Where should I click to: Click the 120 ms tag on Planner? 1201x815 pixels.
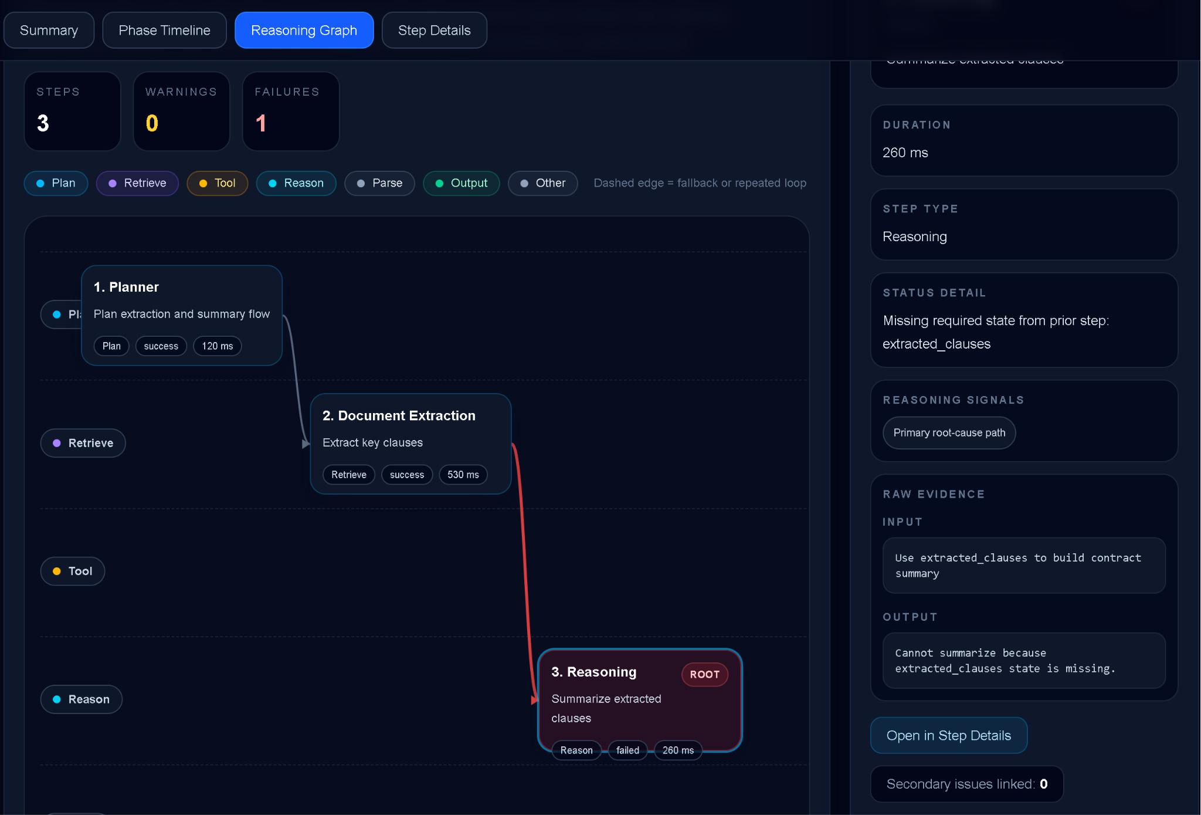tap(218, 346)
